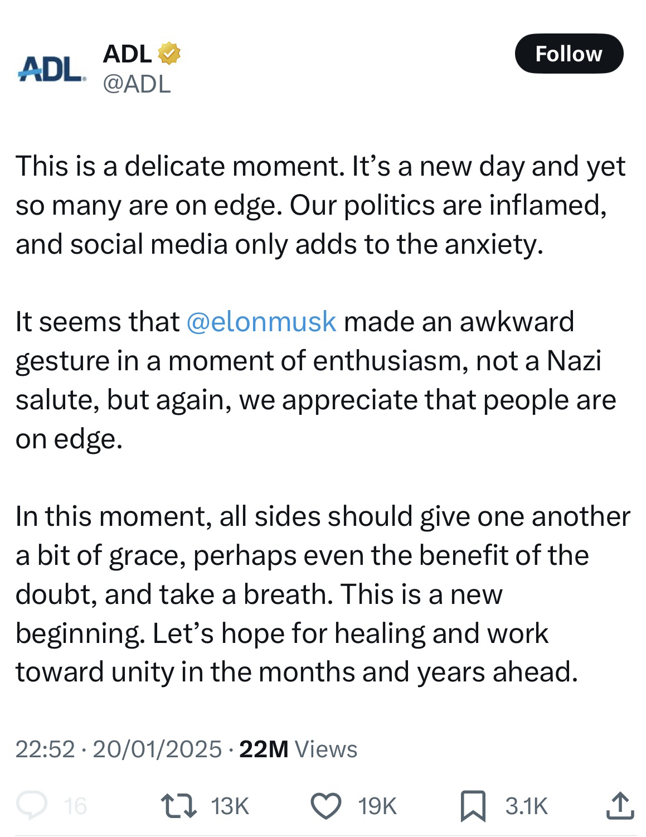Click the reply count 16
646x837 pixels.
[x=75, y=806]
